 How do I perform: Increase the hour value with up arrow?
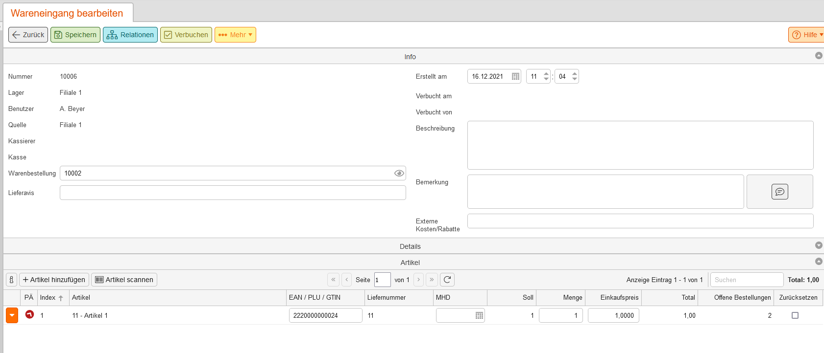click(x=546, y=74)
